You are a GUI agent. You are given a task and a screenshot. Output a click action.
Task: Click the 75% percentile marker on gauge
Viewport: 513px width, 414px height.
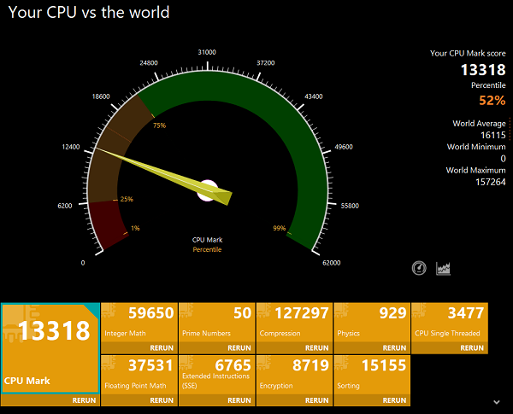click(159, 125)
